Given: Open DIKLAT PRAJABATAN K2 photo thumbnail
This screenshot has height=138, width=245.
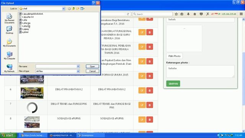Looking at the screenshot, I should tap(32, 93).
